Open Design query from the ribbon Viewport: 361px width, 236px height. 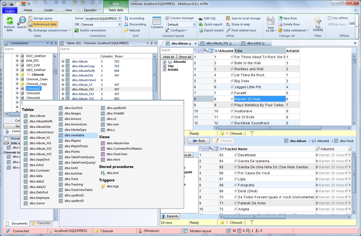pos(40,18)
